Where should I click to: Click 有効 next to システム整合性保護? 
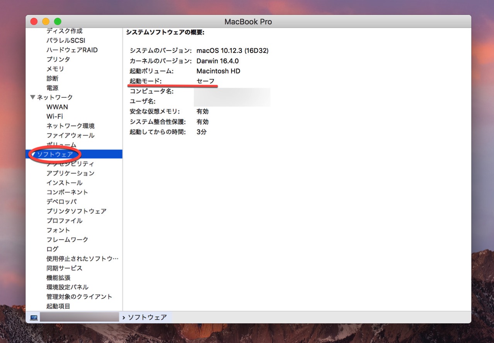pos(202,122)
